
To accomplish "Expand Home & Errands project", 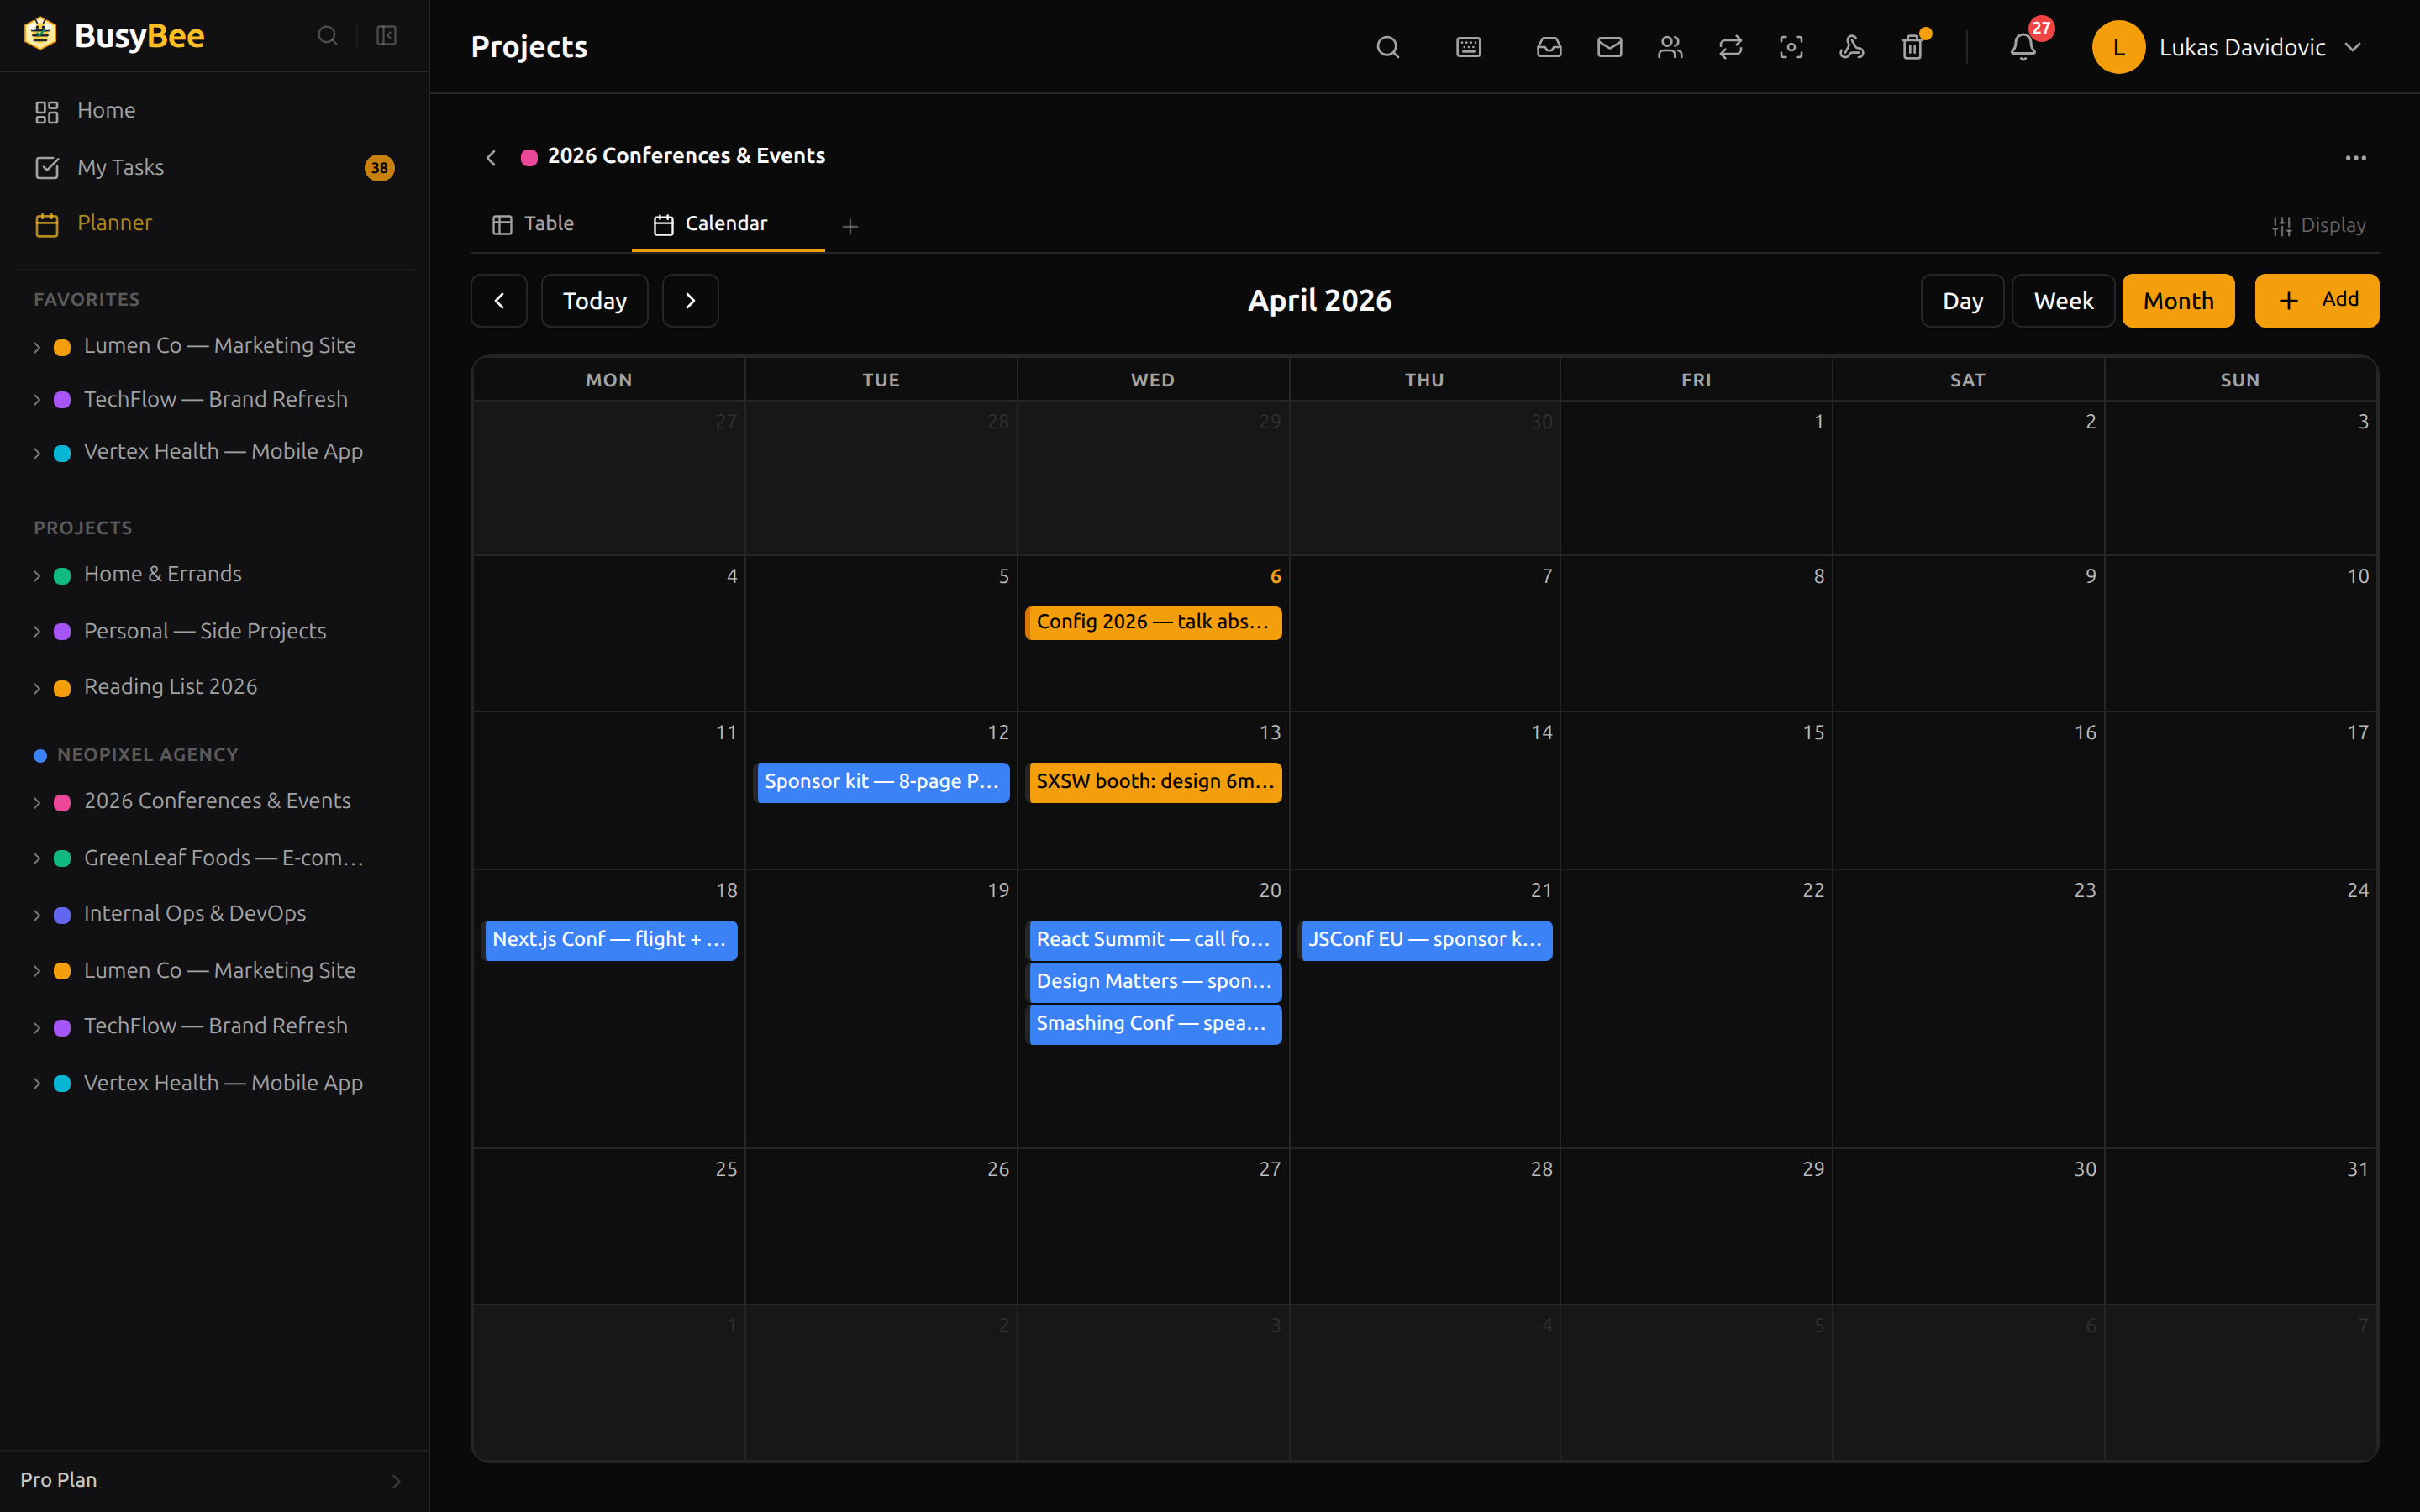I will point(37,575).
